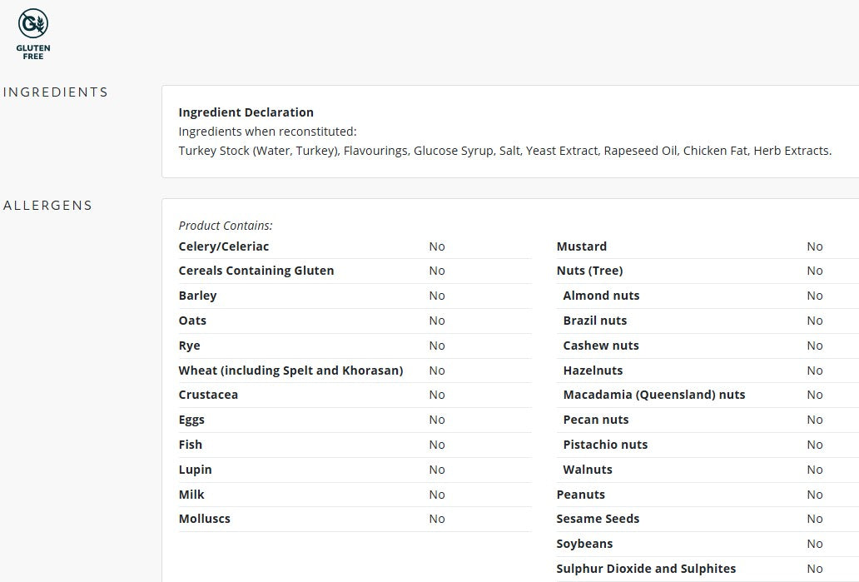Viewport: 859px width, 582px height.
Task: Click the Sulphur Dioxide and Sulphites label
Action: coord(646,569)
